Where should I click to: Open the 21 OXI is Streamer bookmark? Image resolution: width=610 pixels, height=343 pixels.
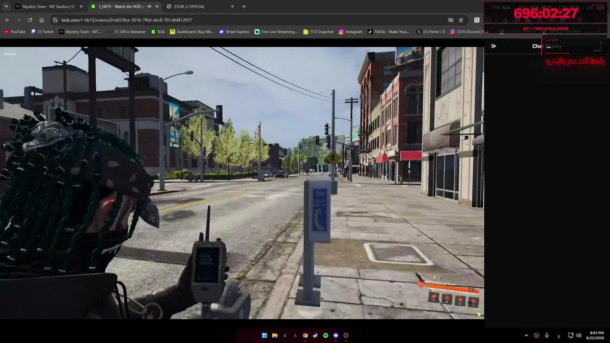point(127,32)
